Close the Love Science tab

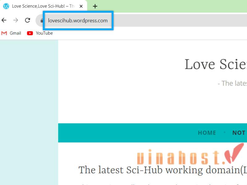pos(81,6)
